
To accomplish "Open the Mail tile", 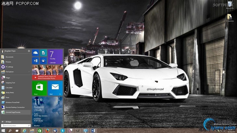I will 55,88.
